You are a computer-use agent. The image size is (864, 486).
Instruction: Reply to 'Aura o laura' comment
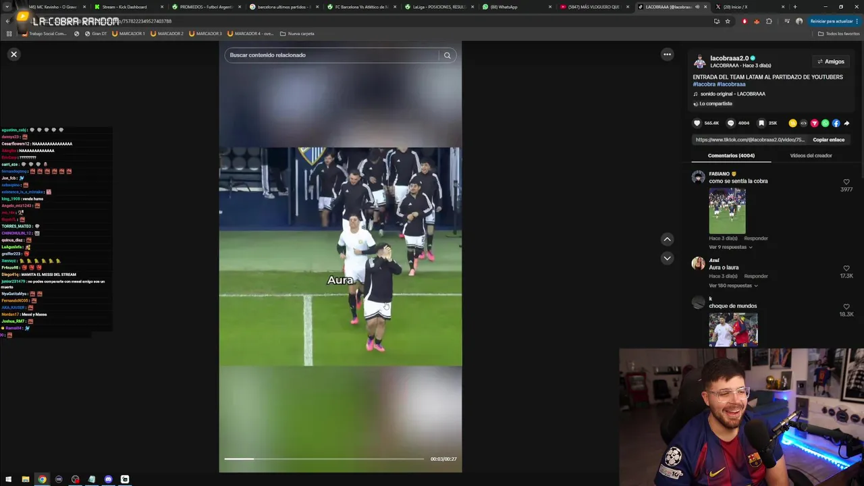tap(756, 276)
